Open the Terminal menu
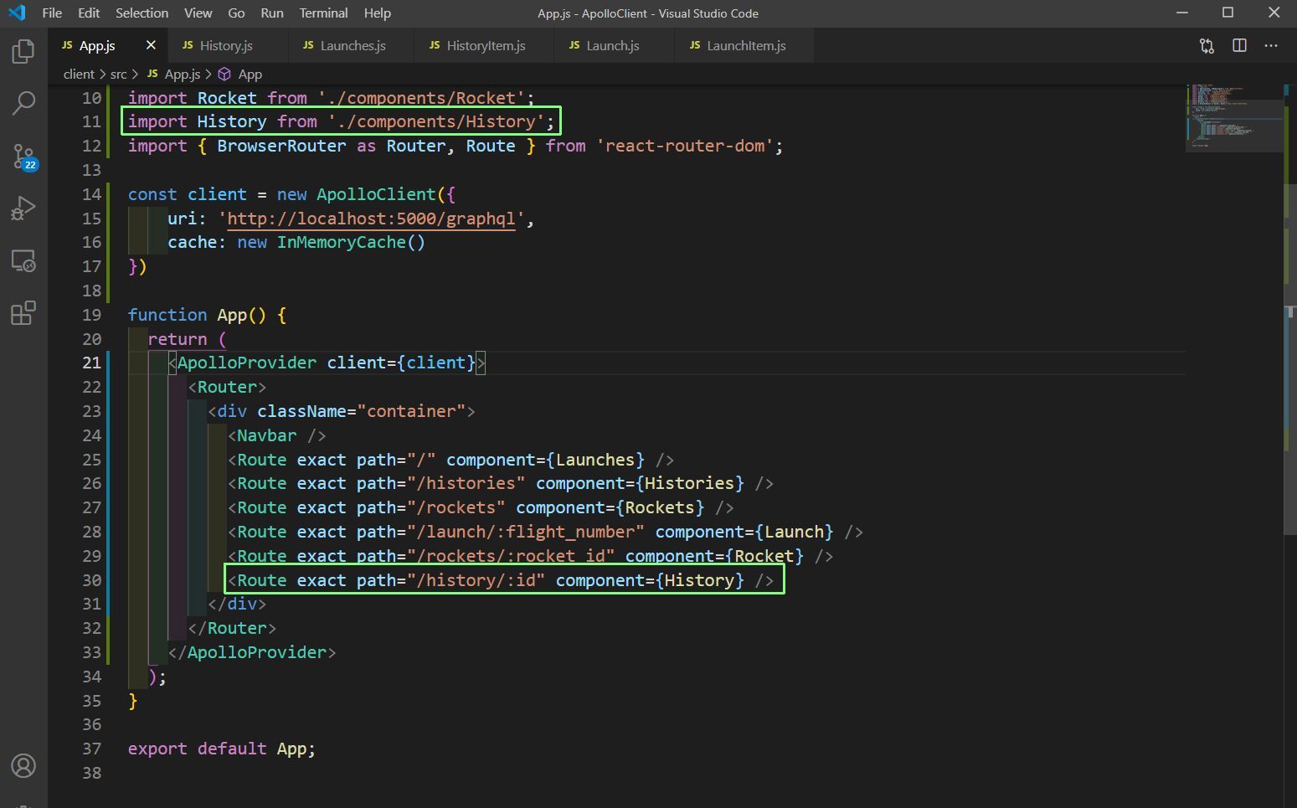 pos(323,13)
